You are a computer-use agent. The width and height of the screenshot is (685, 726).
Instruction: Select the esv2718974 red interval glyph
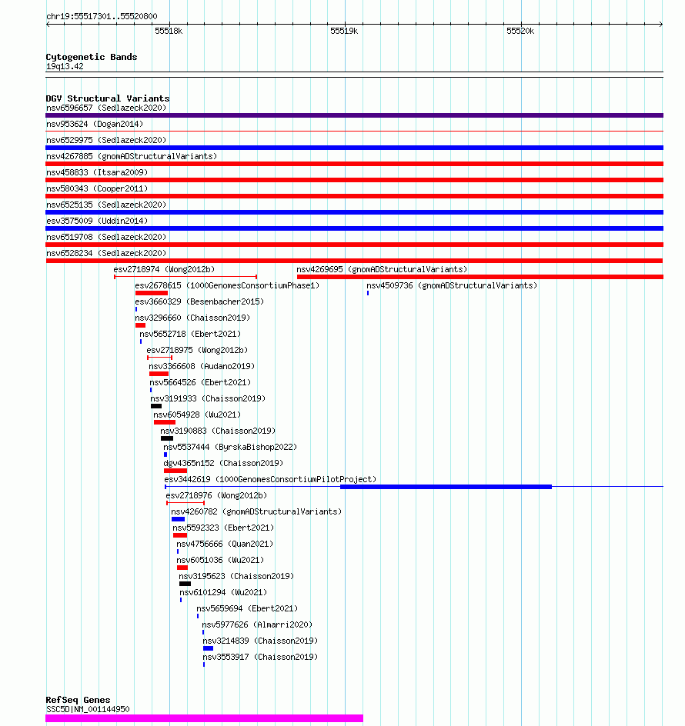(185, 277)
